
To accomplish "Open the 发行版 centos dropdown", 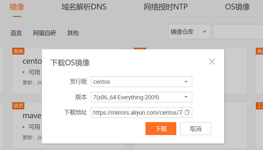I will point(141,82).
